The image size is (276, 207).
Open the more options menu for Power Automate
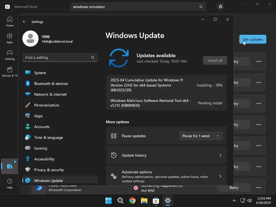point(259,188)
